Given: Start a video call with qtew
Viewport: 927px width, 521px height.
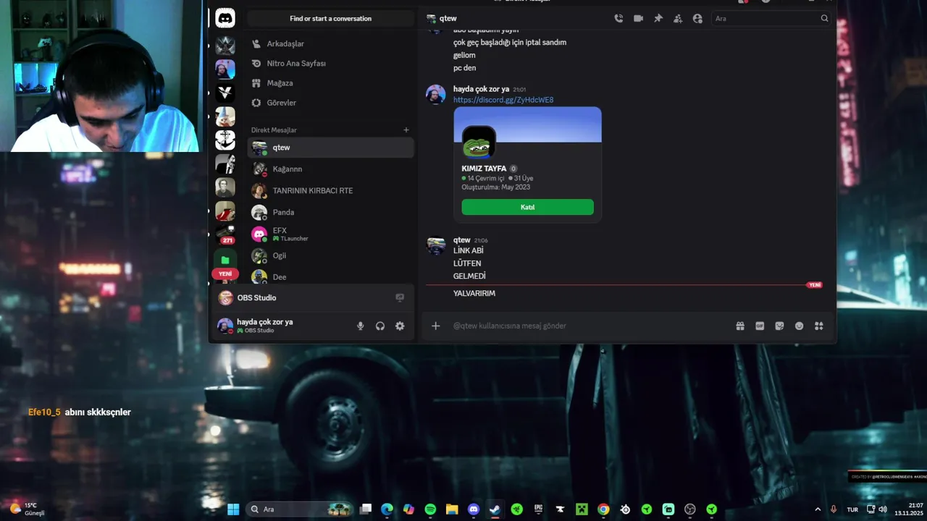Looking at the screenshot, I should (638, 18).
